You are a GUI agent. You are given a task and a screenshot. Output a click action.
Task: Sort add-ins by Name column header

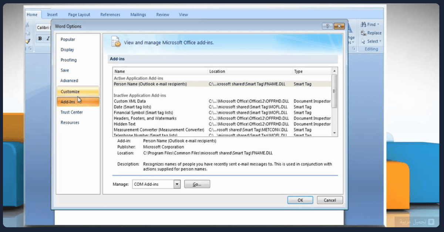click(160, 71)
